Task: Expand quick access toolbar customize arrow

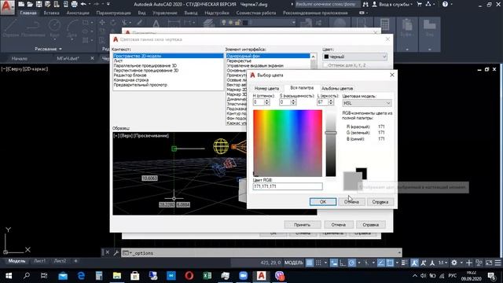Action: (x=108, y=4)
